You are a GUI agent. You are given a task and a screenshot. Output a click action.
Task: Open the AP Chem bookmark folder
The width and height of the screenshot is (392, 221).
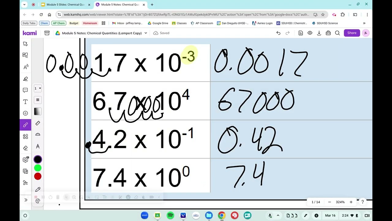(x=58, y=23)
